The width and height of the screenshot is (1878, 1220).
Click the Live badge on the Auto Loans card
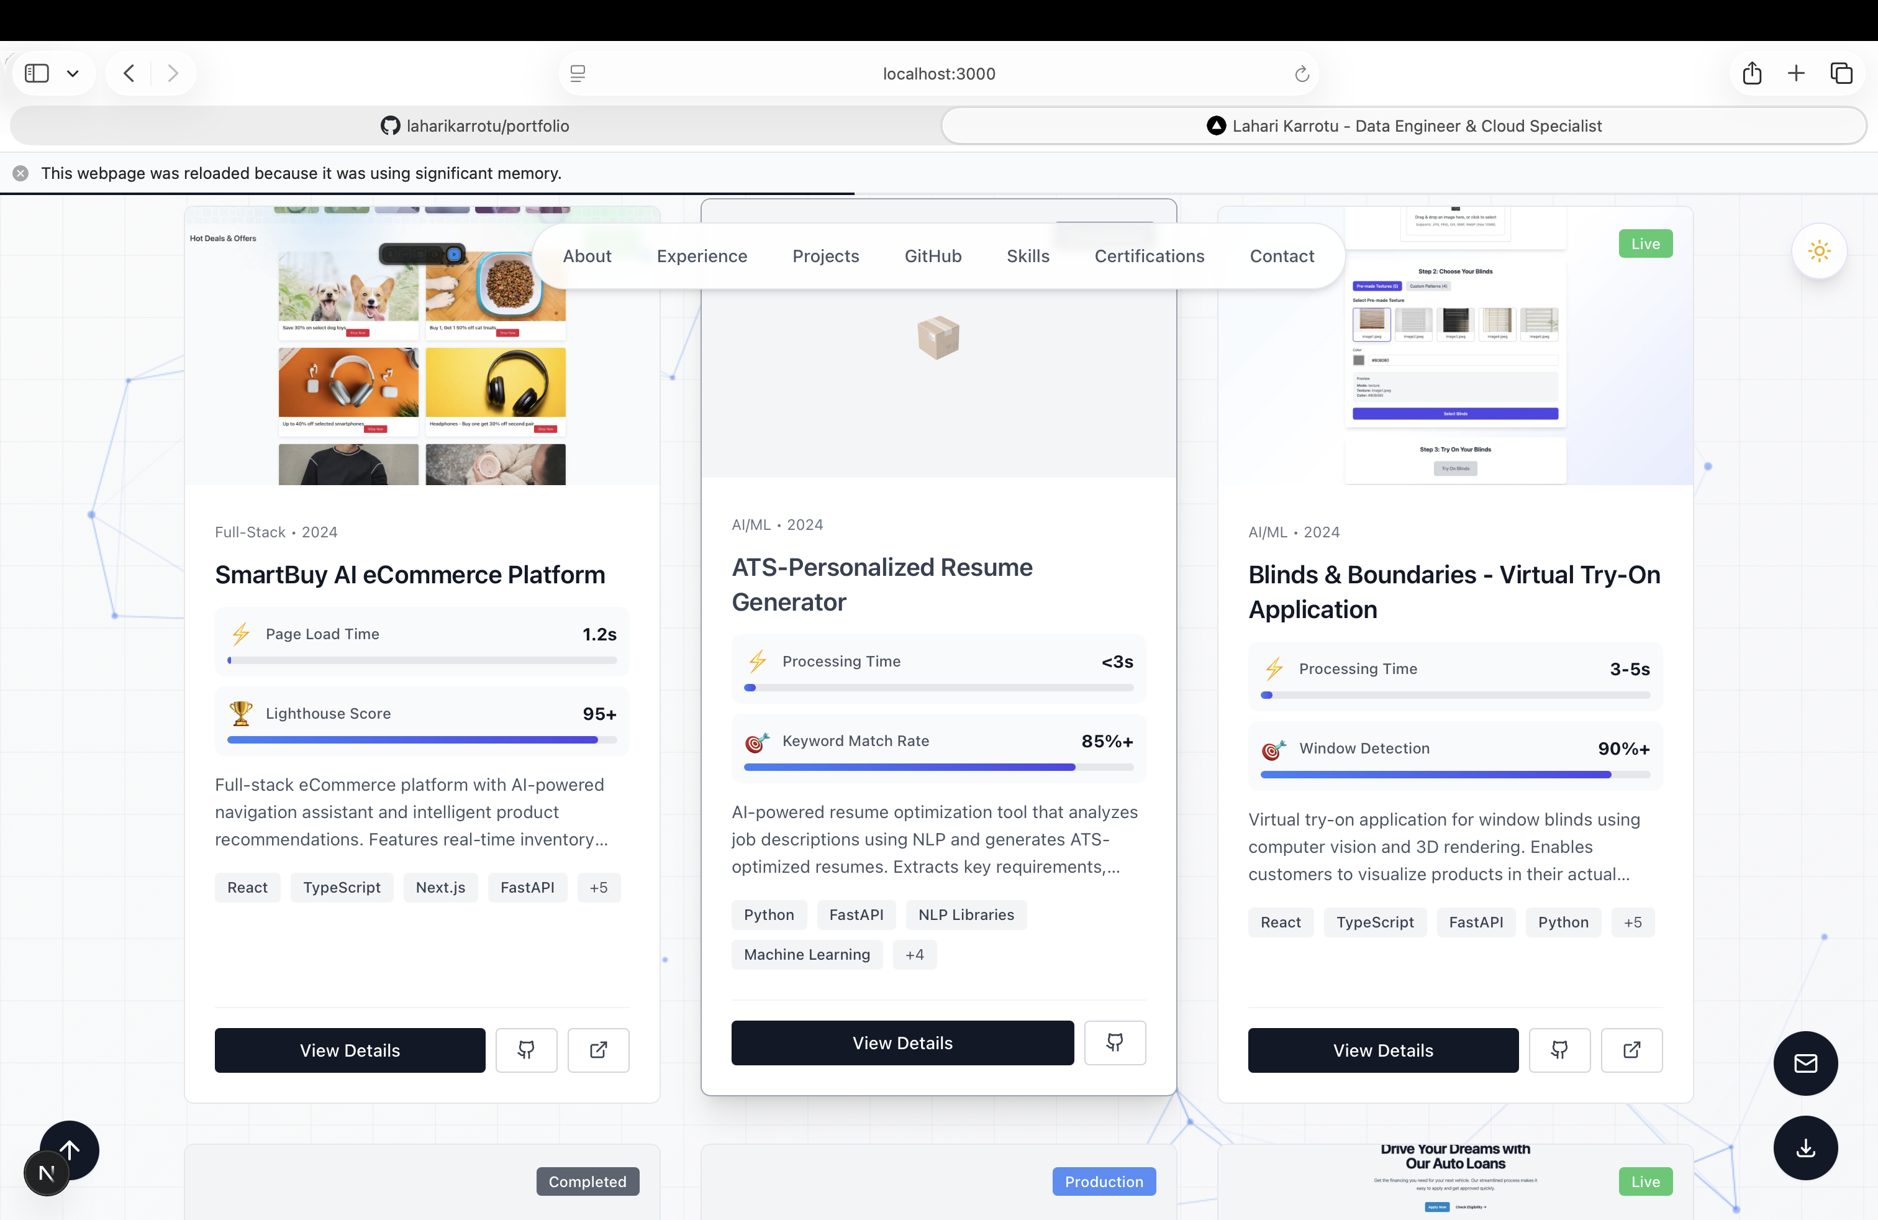point(1645,1181)
